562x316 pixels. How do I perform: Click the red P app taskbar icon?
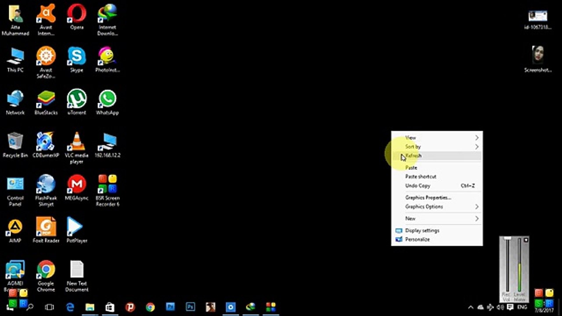point(130,307)
